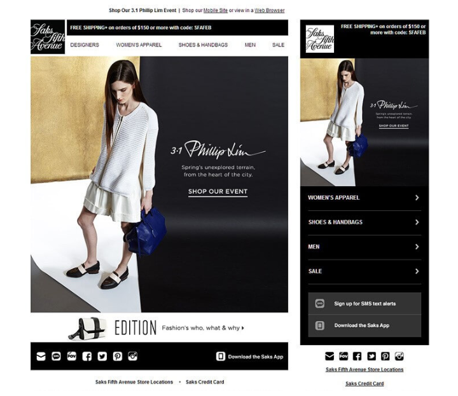Open the SHOES & HANDBAGS desktop nav item

pyautogui.click(x=203, y=45)
